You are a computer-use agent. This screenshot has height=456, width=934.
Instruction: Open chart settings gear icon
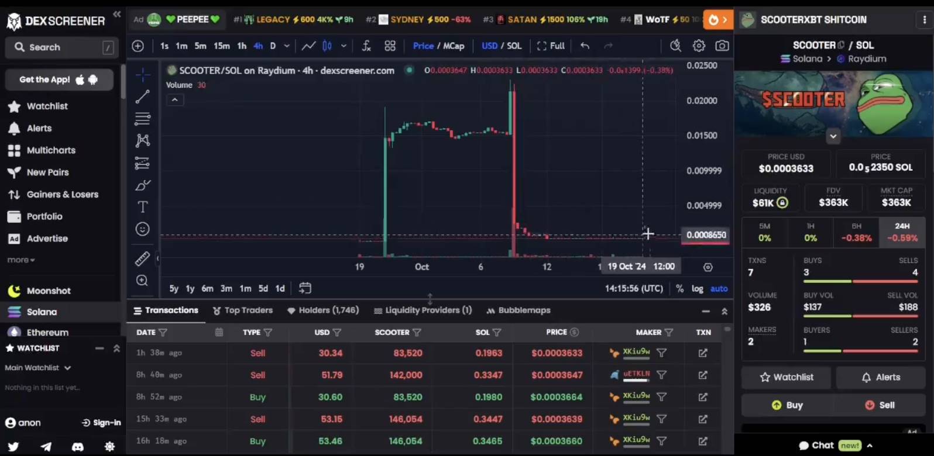click(x=699, y=46)
